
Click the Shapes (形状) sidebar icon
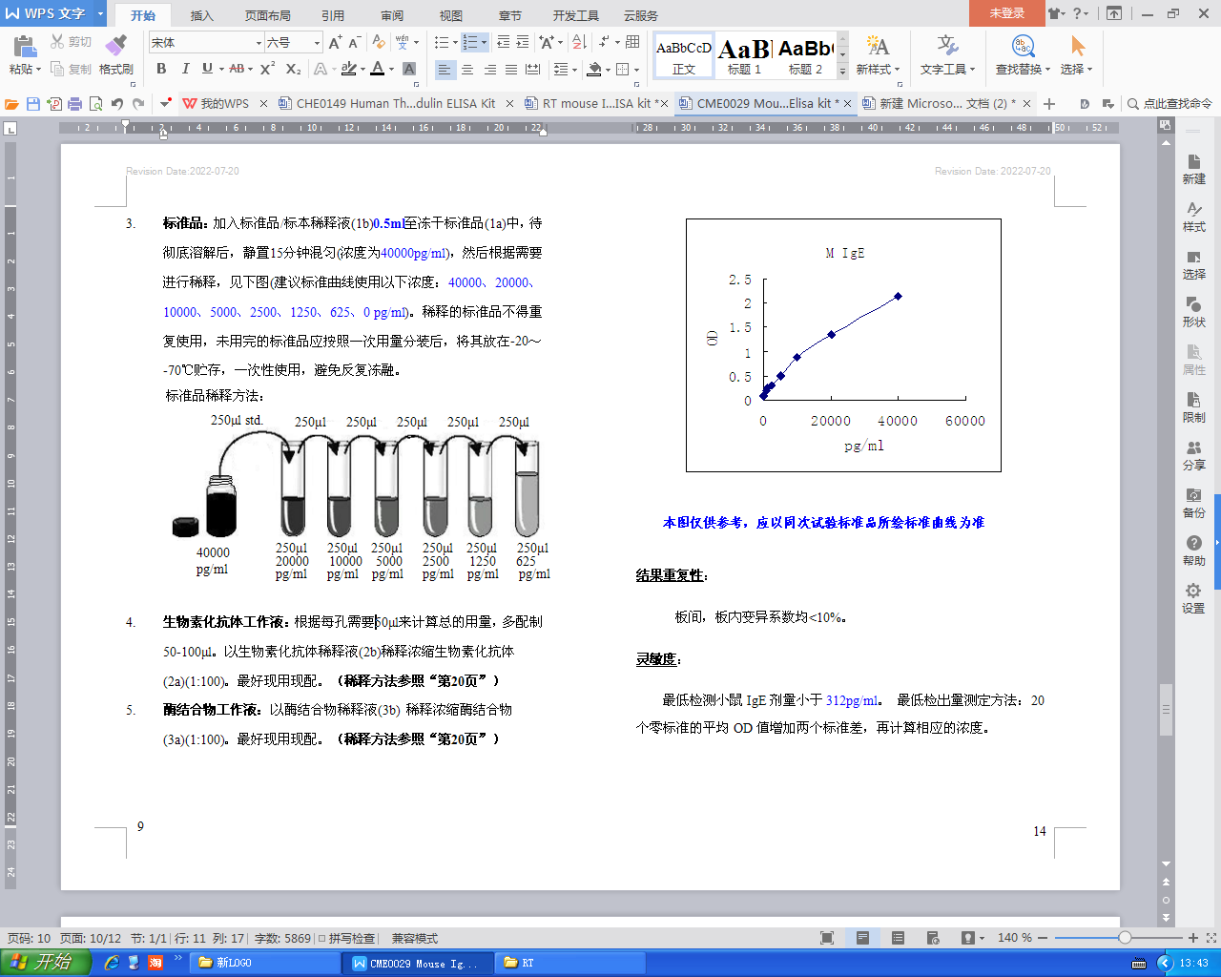[1193, 312]
